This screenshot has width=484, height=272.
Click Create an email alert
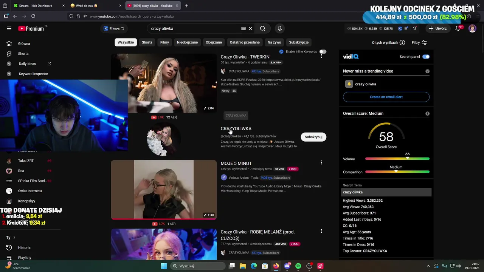pos(386,97)
